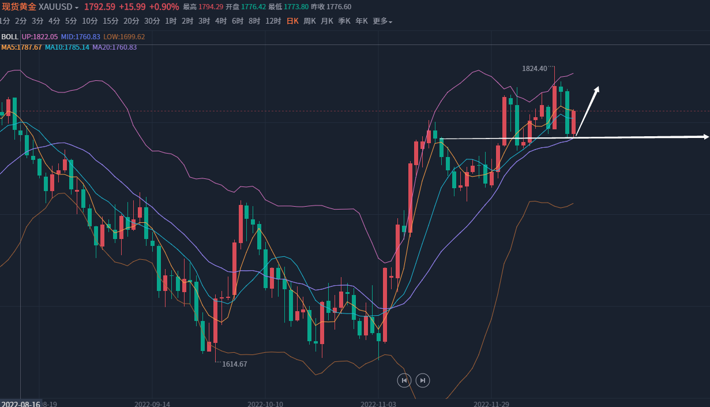Screen dimensions: 710x407
Task: Click the previous candle step-back icon
Action: (x=404, y=380)
